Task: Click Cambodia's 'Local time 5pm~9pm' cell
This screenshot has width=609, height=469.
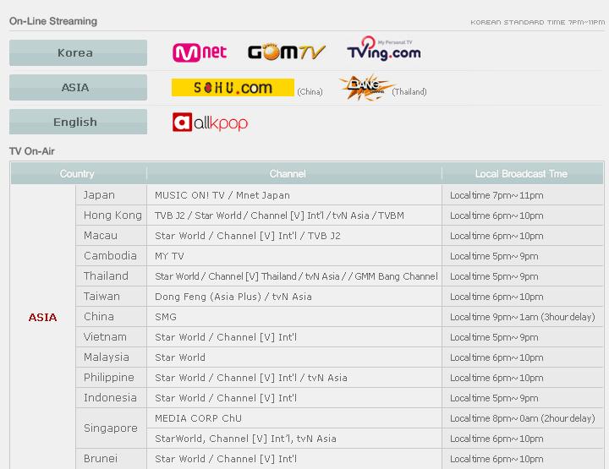Action: pos(523,256)
